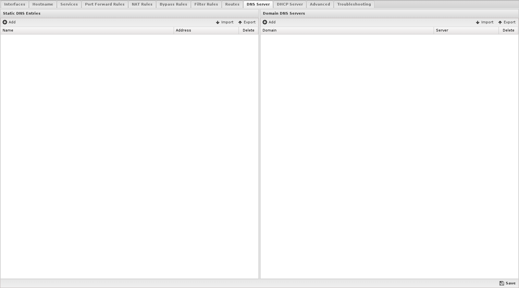Screen dimensions: 519x288
Task: Open the Services tab
Action: click(69, 4)
